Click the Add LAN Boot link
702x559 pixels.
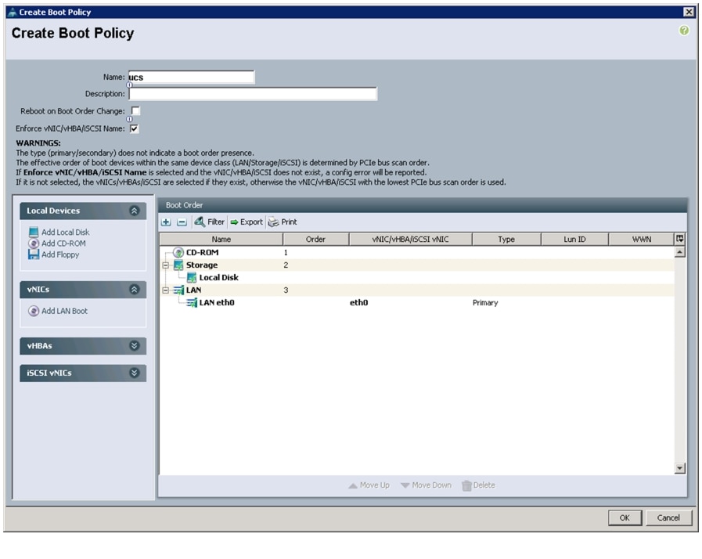click(64, 311)
